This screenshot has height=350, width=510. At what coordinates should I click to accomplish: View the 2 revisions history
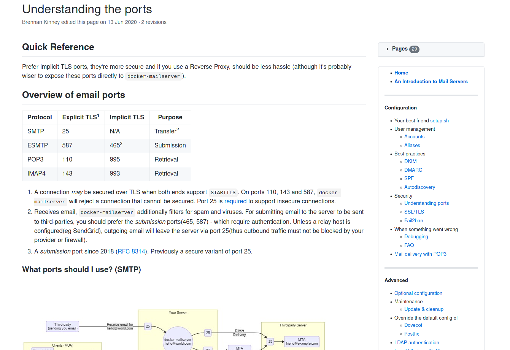(153, 22)
